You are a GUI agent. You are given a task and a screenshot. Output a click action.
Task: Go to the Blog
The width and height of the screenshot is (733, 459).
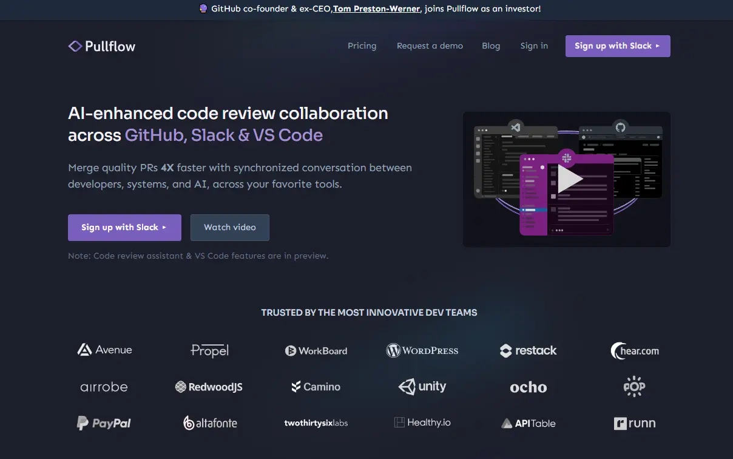pyautogui.click(x=491, y=46)
